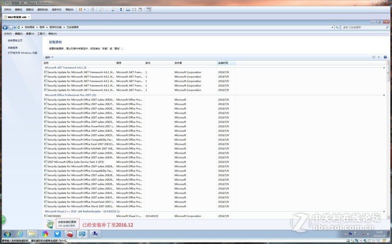Open 打开或关闭 Windows 功能 link
The height and width of the screenshot is (244, 392).
(x=22, y=53)
